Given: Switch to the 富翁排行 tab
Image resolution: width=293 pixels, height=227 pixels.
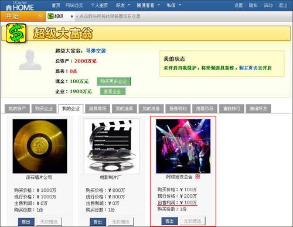Looking at the screenshot, I should click(x=231, y=109).
